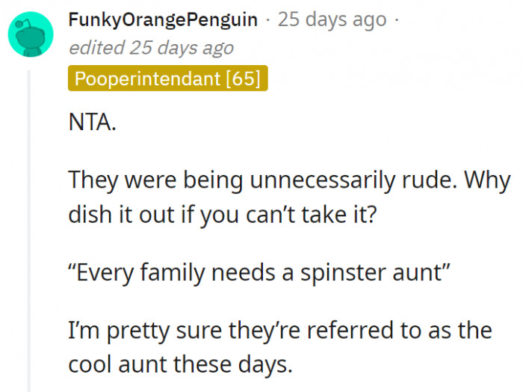Click the word "unnecessarily" in the comment
This screenshot has width=523, height=392.
(x=322, y=180)
